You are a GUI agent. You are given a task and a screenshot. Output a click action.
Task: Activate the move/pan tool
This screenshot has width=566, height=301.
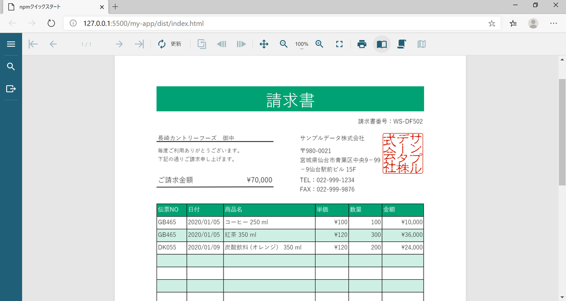(x=264, y=44)
